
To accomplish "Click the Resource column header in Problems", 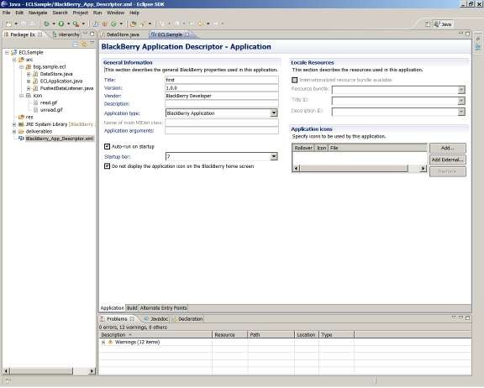I will (x=230, y=334).
